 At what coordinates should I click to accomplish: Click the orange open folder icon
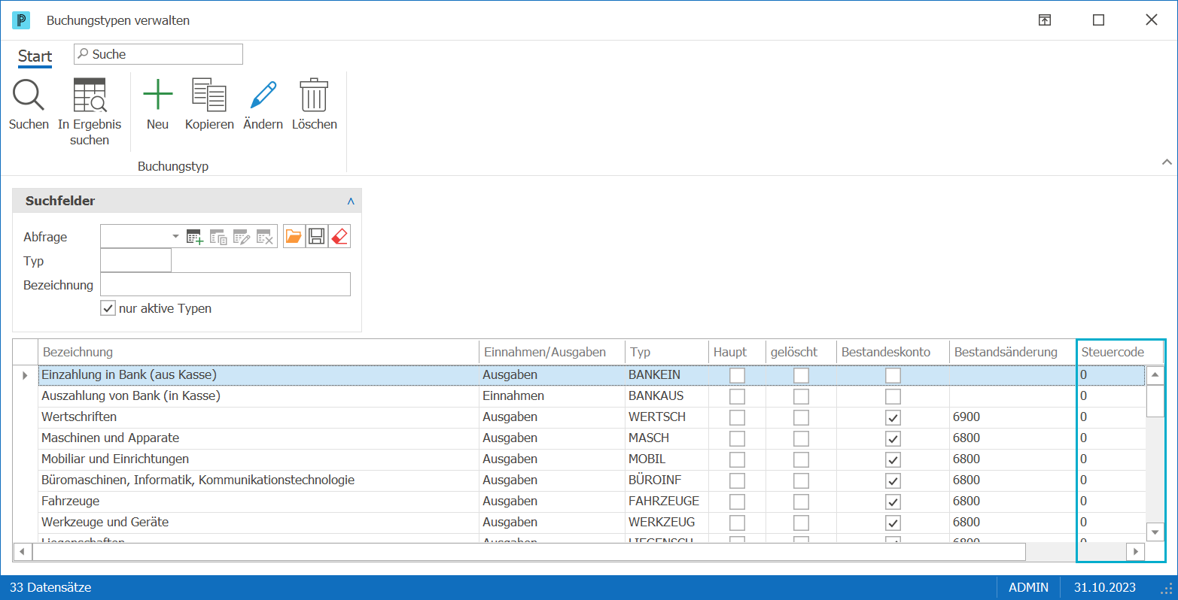click(x=294, y=237)
